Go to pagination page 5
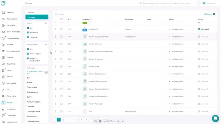Viewport: 221px width, 124px height. 77,120
